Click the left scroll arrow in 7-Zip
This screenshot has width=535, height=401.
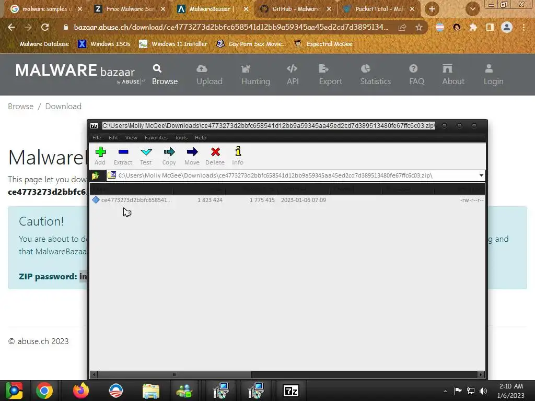tap(94, 374)
